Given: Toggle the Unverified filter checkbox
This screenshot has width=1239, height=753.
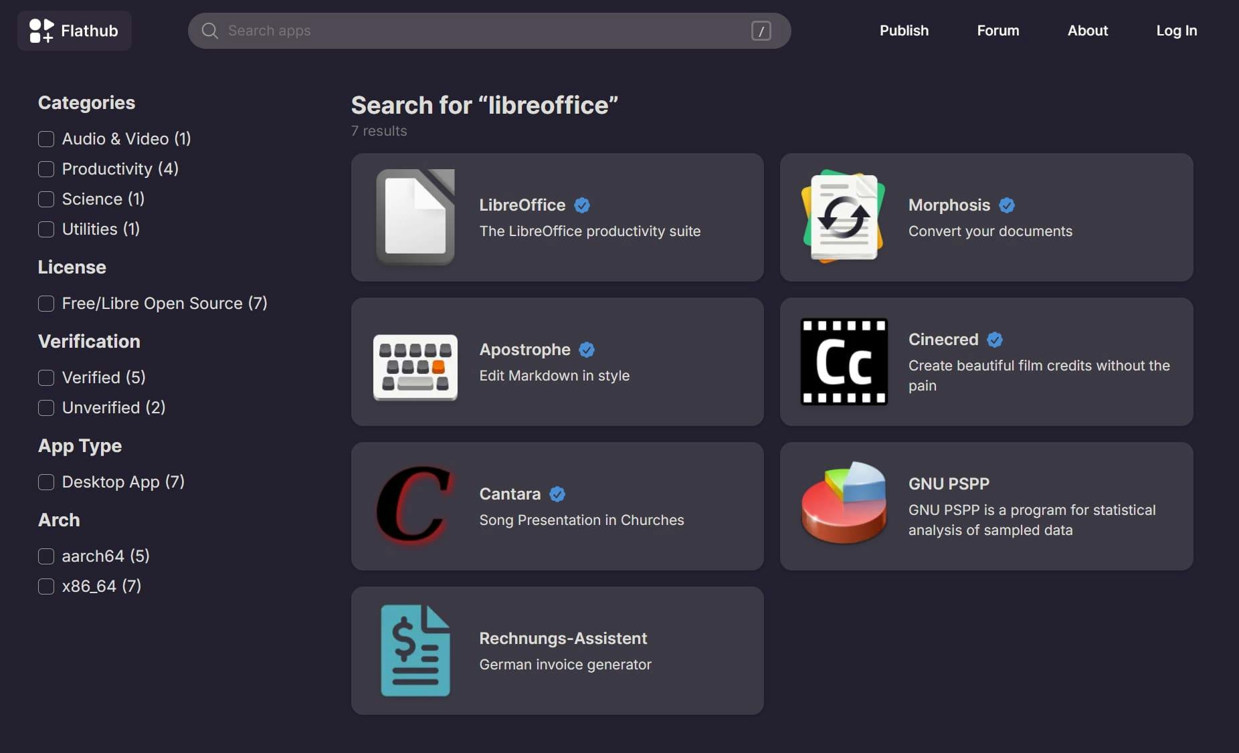Looking at the screenshot, I should pyautogui.click(x=46, y=408).
